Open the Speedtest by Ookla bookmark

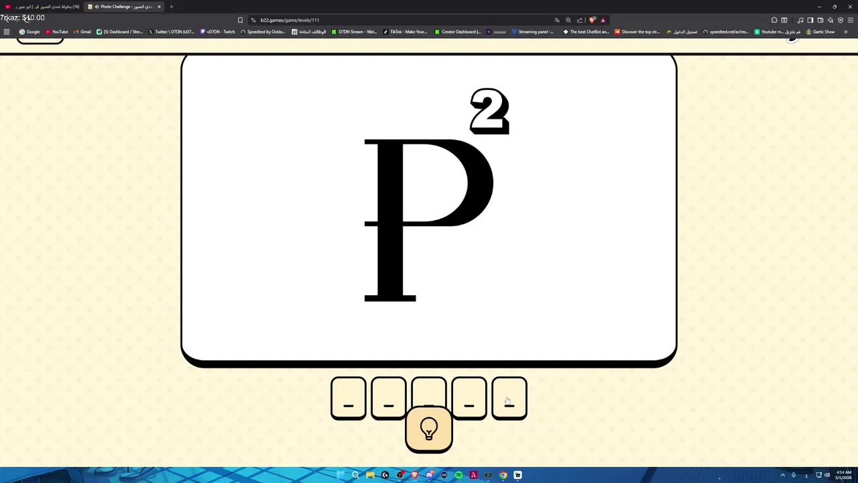263,32
